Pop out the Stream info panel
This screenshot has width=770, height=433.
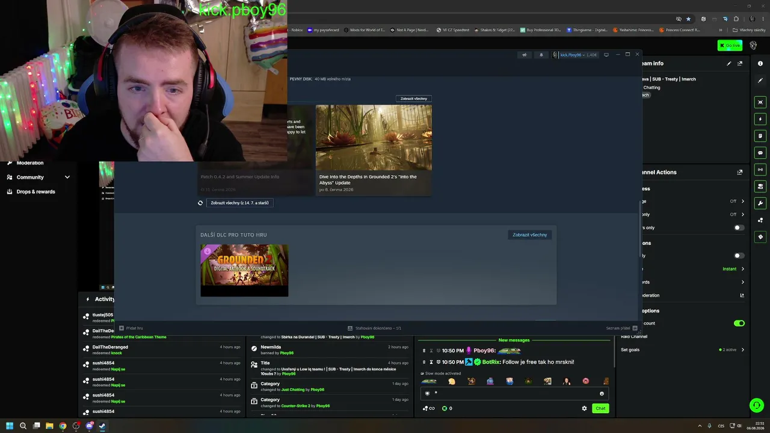(740, 63)
